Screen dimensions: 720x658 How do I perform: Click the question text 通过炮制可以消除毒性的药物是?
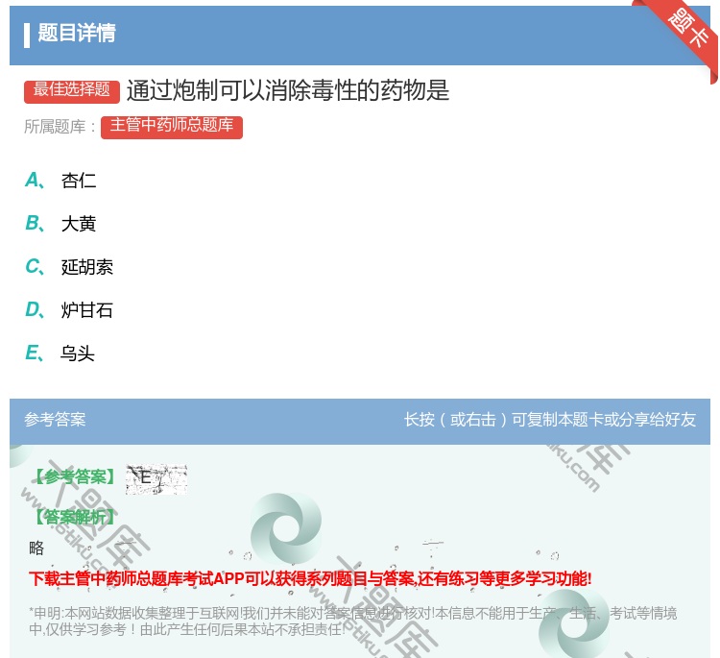(288, 90)
